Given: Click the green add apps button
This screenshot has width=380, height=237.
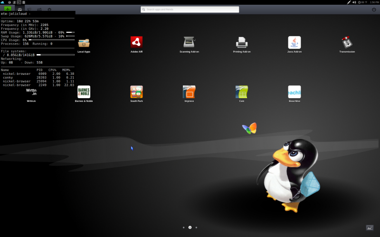Looking at the screenshot, I should point(8,9).
